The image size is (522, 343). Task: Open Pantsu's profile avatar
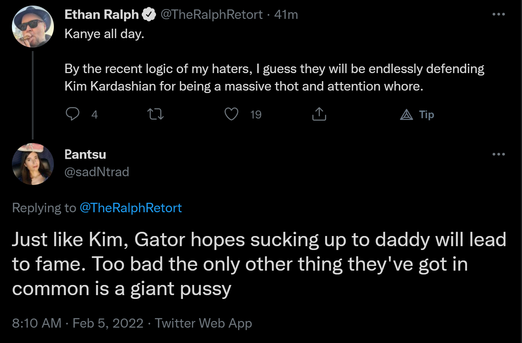(x=33, y=164)
